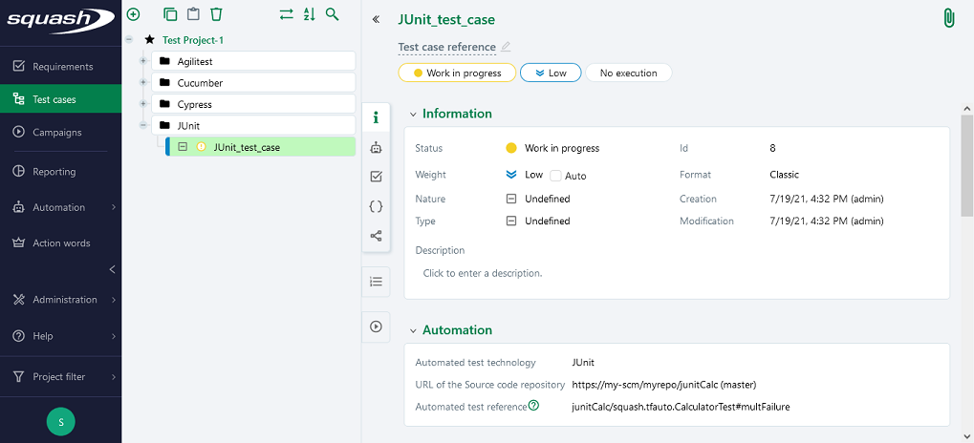The image size is (974, 443).
Task: Click the A-Z sort icon
Action: 309,14
